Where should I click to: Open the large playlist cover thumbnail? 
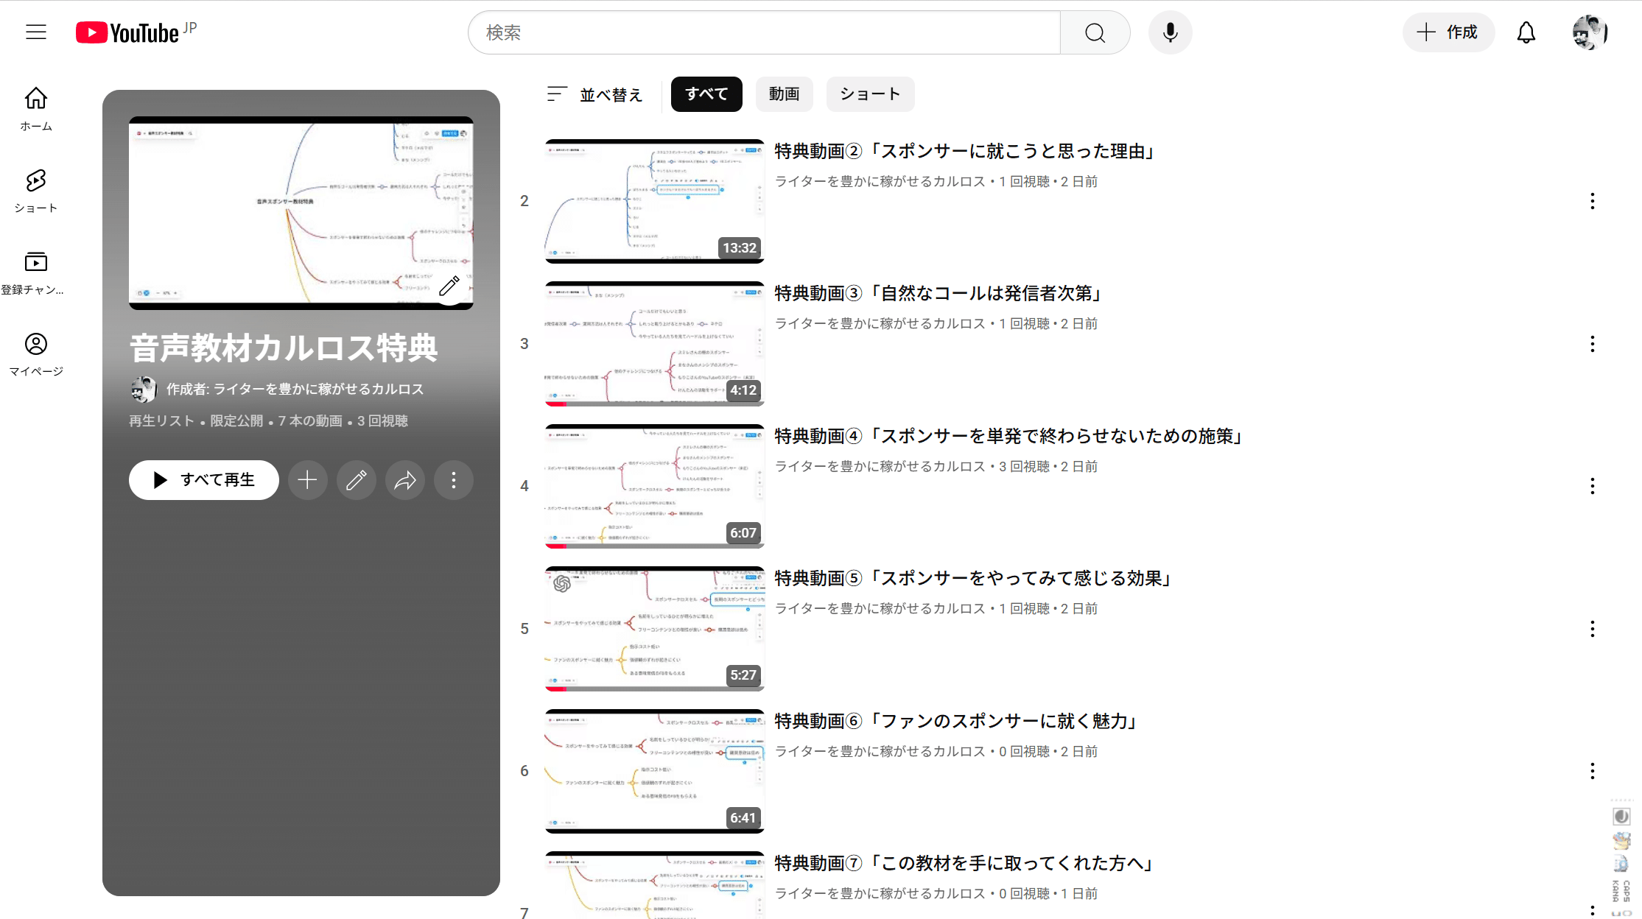point(301,213)
